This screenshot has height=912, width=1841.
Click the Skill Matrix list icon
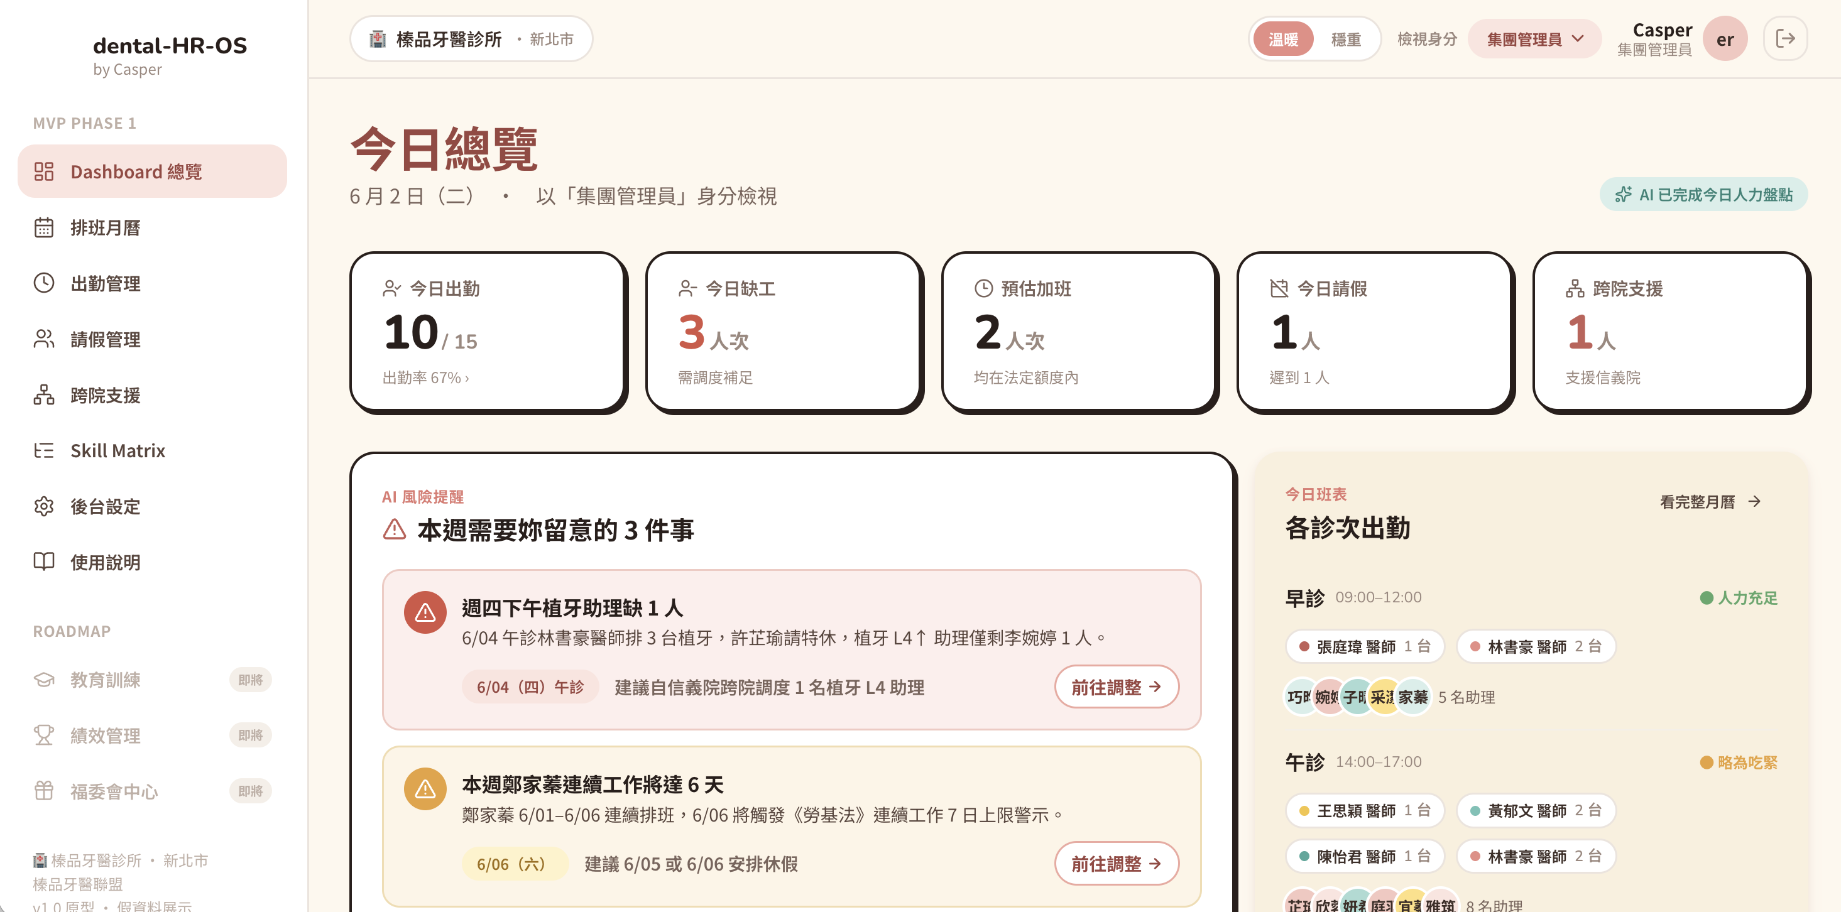pyautogui.click(x=43, y=450)
